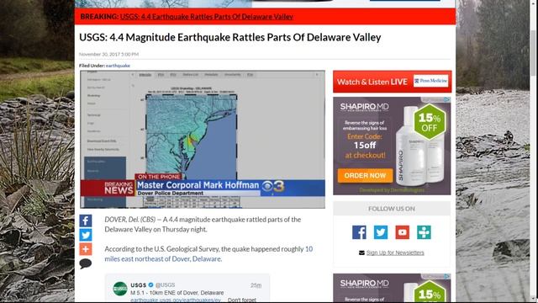Open the earthquake.usgs.gov link in the tweet
Screen dimensions: 538x303
tap(176, 300)
